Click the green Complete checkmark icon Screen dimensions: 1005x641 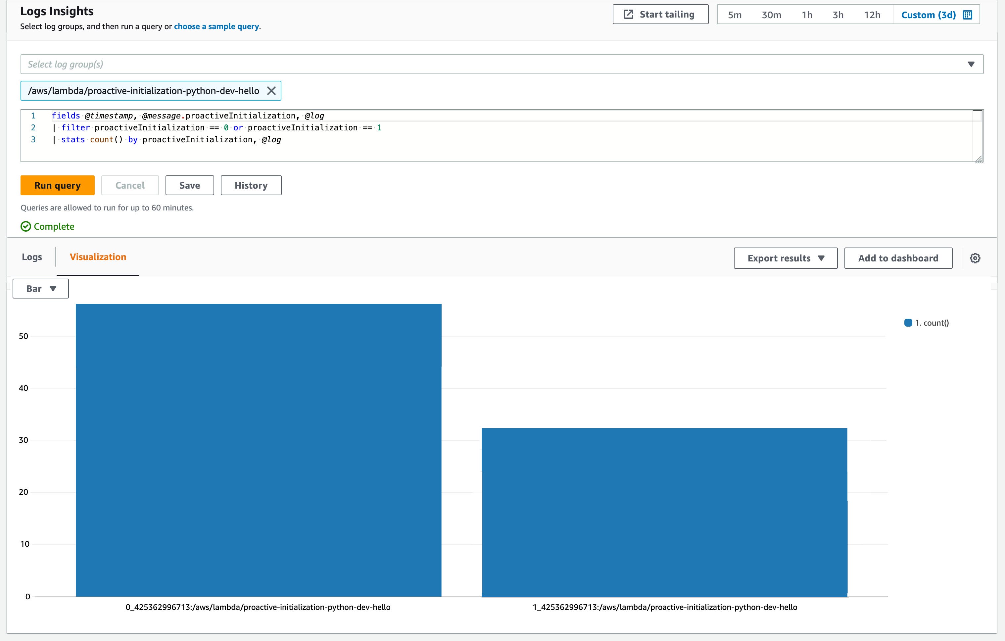(x=25, y=226)
